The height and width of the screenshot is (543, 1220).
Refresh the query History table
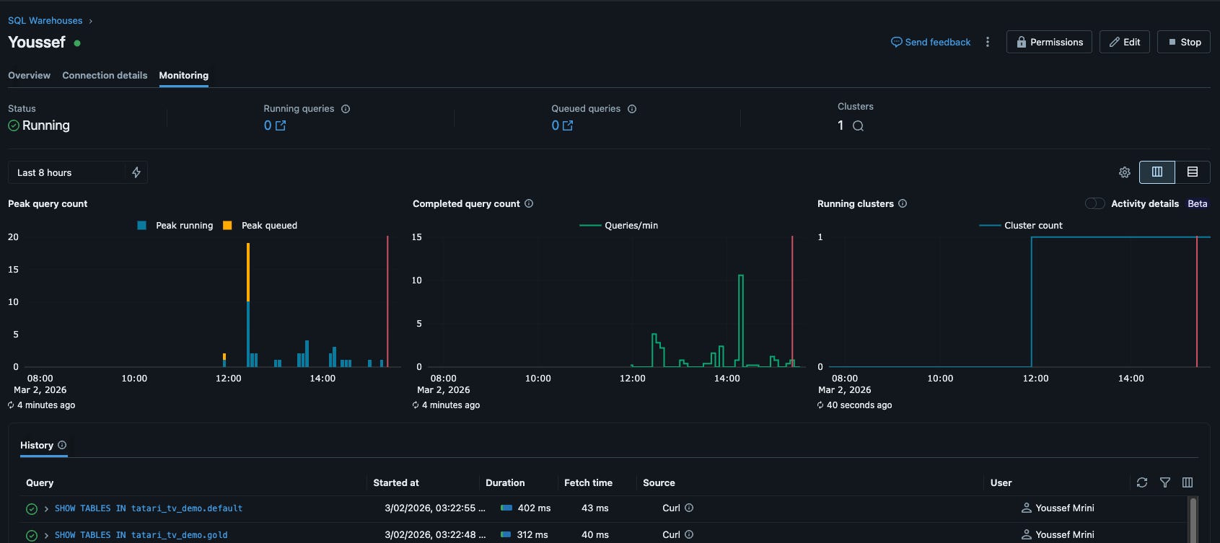[x=1142, y=482]
